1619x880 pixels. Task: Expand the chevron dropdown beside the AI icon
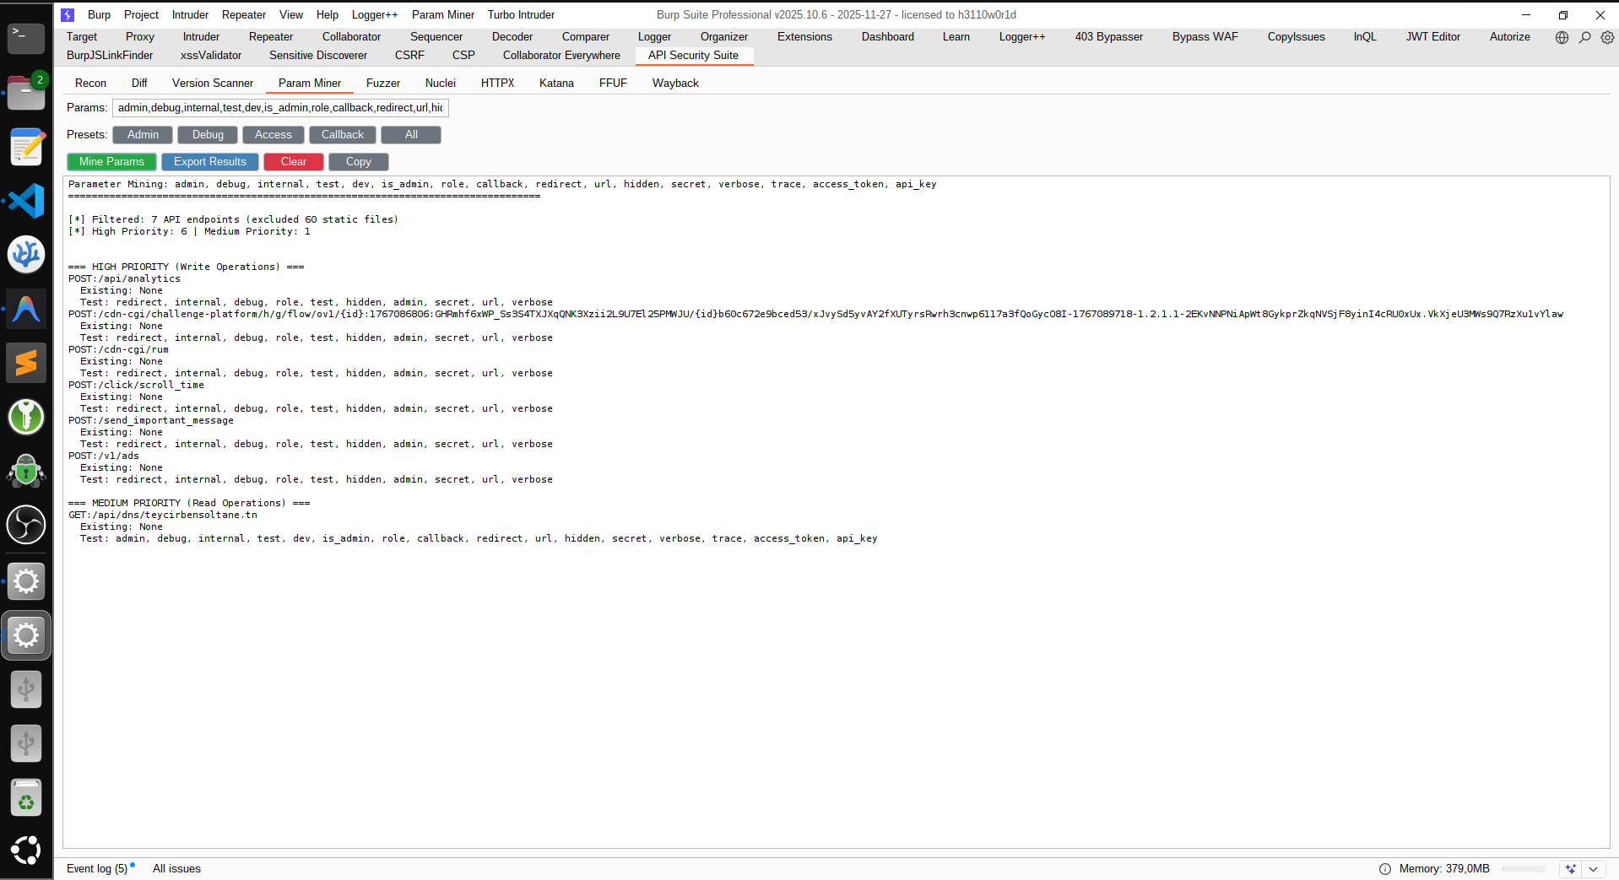[x=1594, y=868]
